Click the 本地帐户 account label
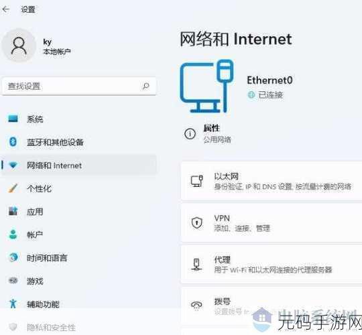Viewport: 362px width, 335px height. click(x=57, y=52)
